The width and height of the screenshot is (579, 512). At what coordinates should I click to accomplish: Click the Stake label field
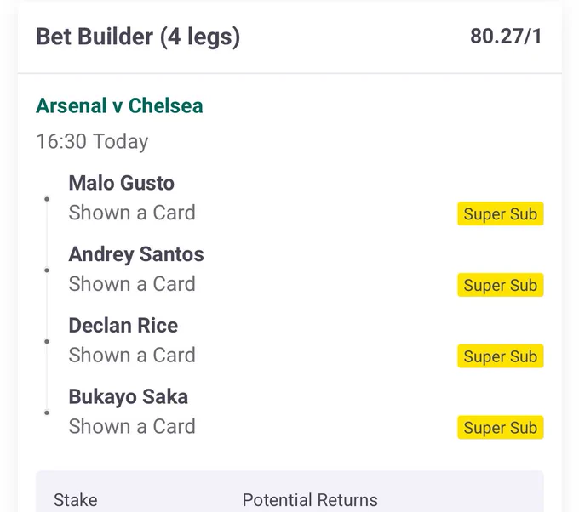point(76,500)
